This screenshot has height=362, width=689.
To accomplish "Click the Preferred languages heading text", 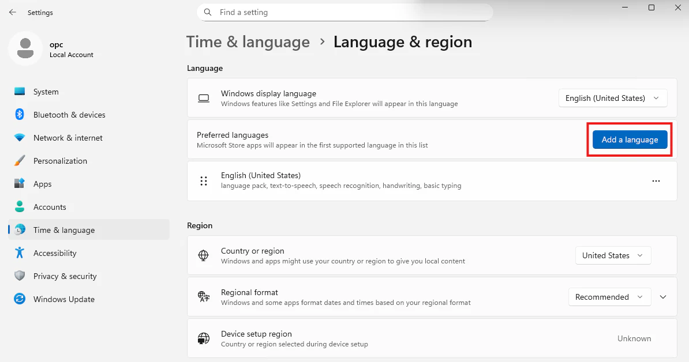I will (233, 135).
